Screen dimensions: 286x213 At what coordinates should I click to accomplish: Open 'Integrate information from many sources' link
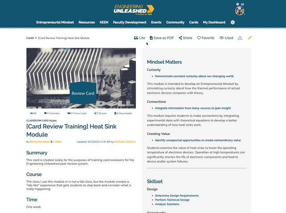pos(193,108)
